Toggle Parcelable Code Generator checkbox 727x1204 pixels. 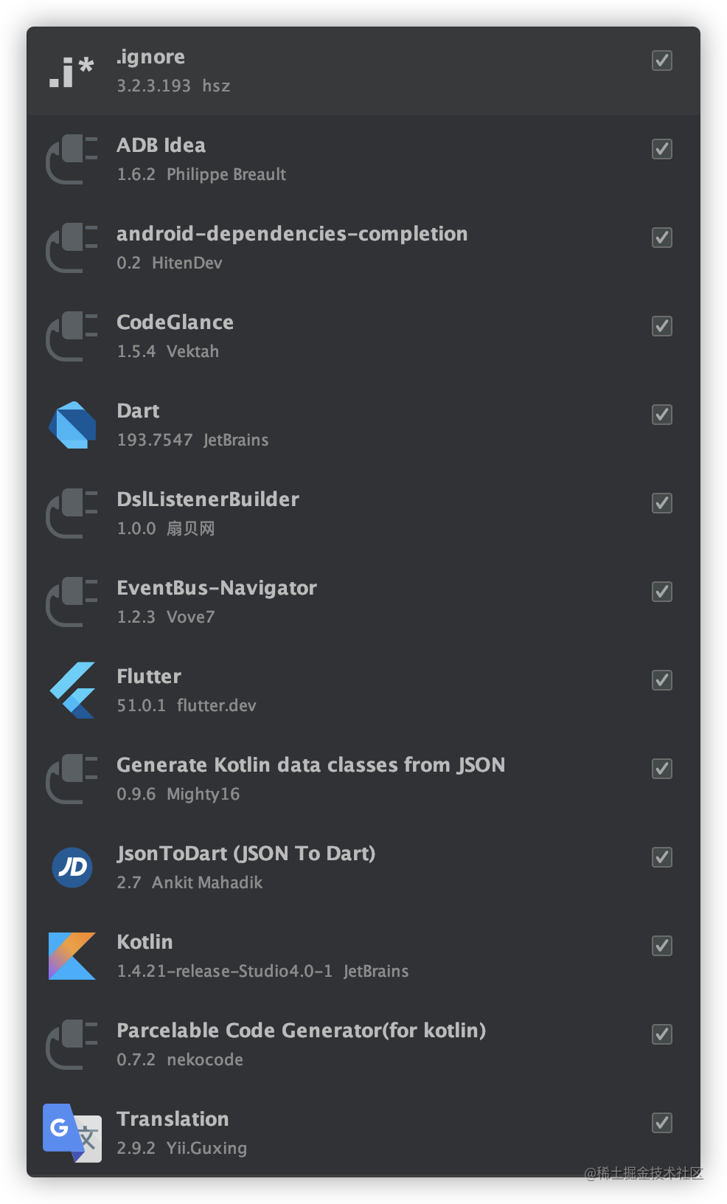pyautogui.click(x=662, y=1034)
